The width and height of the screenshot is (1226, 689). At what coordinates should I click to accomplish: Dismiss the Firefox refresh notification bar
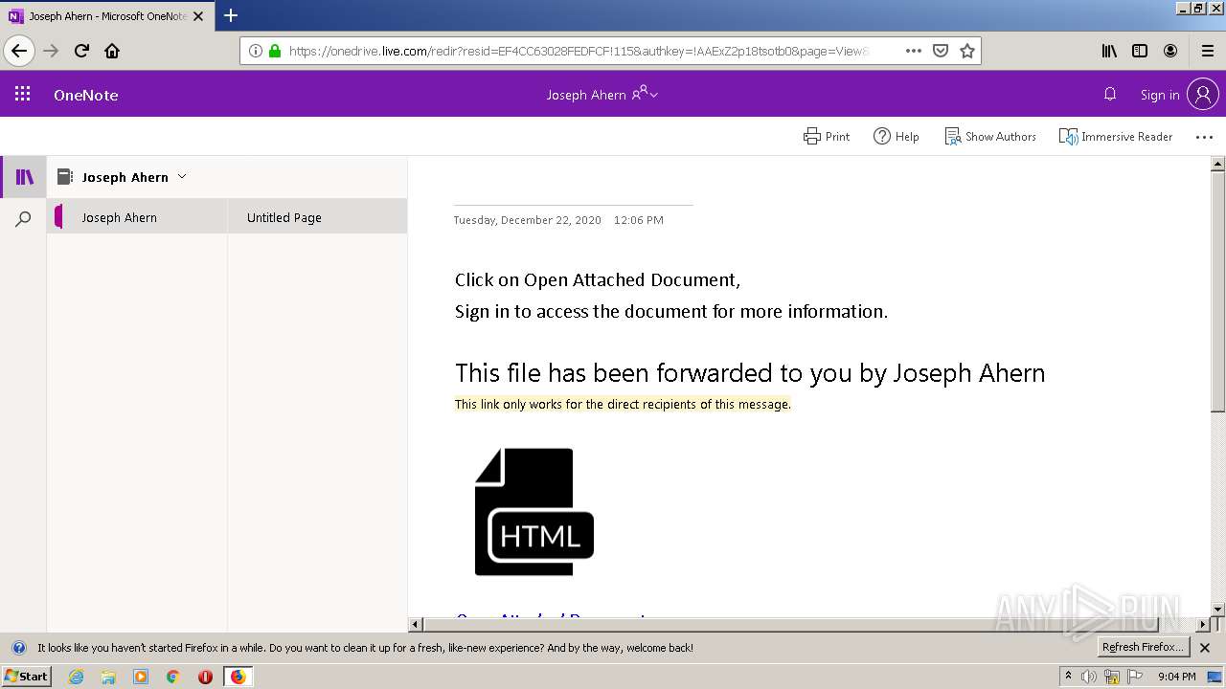tap(1205, 648)
